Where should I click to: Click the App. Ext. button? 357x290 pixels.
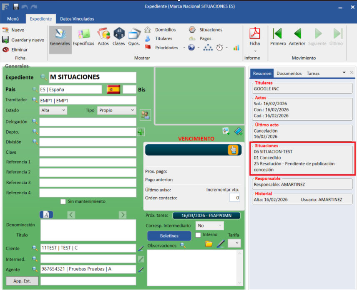22,281
